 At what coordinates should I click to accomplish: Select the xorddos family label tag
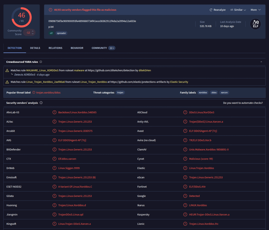(203, 93)
